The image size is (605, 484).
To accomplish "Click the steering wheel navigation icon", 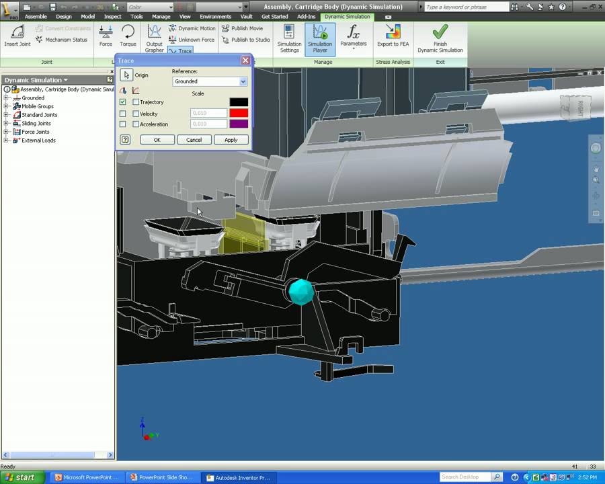I will click(x=596, y=148).
